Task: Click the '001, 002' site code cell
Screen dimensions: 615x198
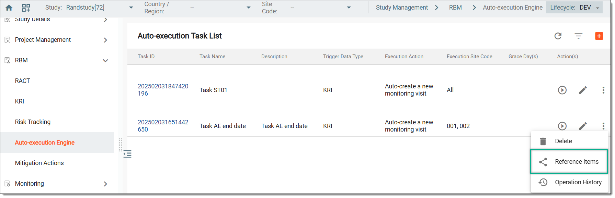Action: (458, 126)
